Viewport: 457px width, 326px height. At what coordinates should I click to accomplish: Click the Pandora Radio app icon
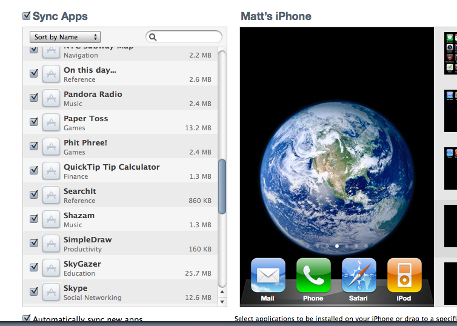51,98
